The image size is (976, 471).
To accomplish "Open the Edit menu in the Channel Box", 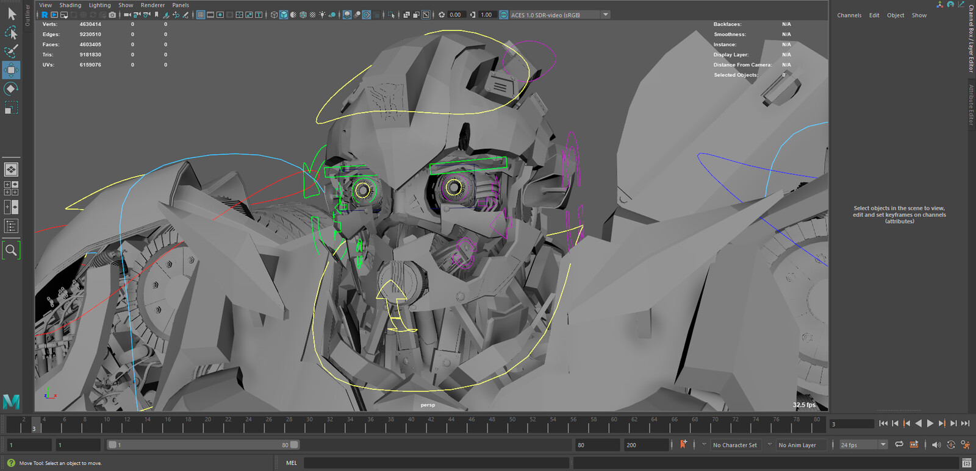I will pyautogui.click(x=874, y=15).
